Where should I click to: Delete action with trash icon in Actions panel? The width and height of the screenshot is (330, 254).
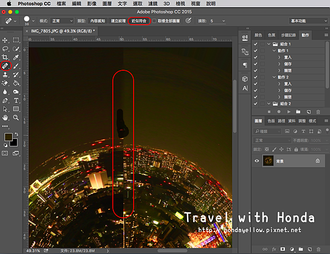click(x=318, y=112)
